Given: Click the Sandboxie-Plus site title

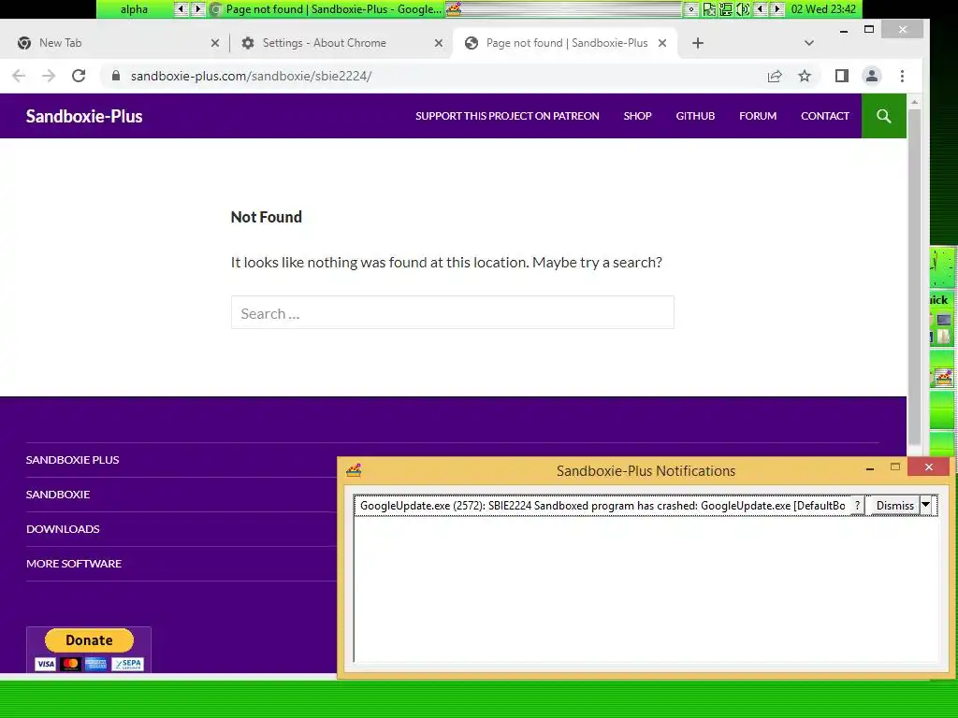Looking at the screenshot, I should tap(84, 116).
